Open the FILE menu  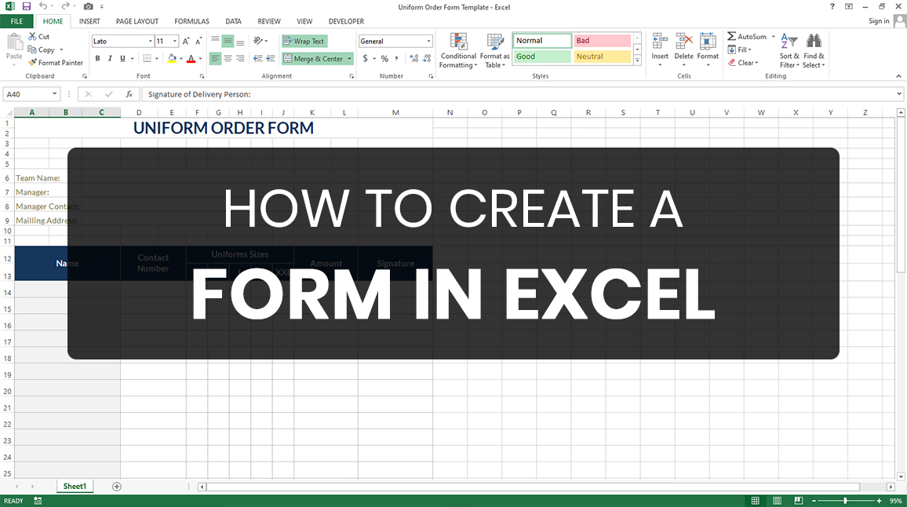16,21
